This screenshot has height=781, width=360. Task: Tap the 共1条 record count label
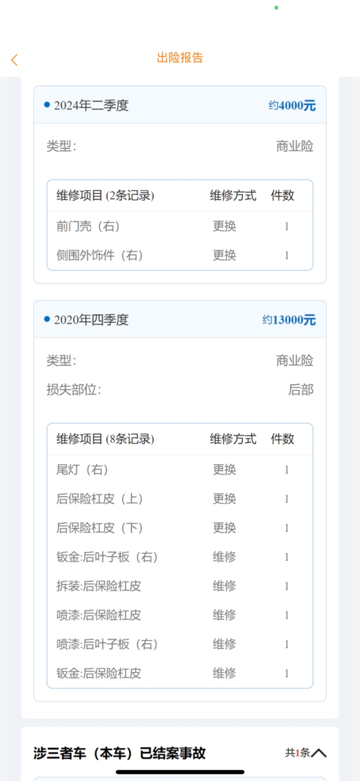pyautogui.click(x=297, y=753)
